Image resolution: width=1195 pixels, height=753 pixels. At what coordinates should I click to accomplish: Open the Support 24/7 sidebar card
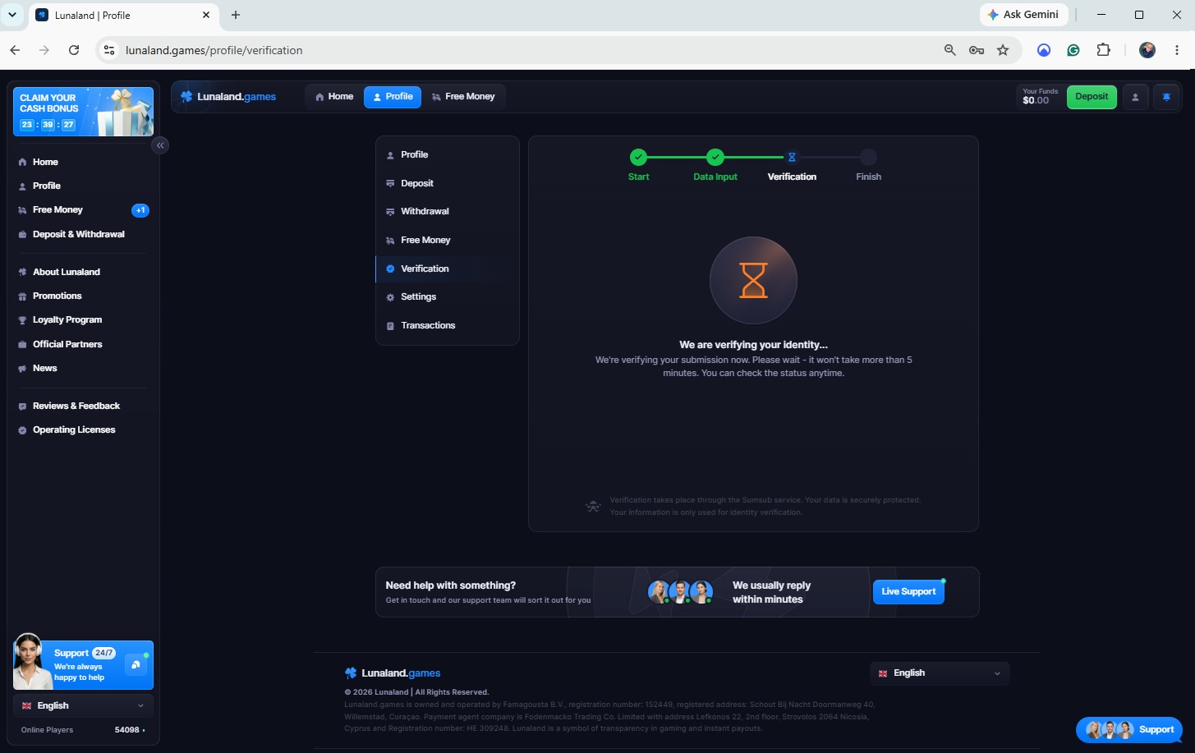click(x=84, y=665)
